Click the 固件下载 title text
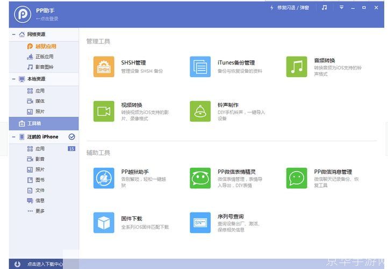The image size is (388, 269). (x=132, y=219)
